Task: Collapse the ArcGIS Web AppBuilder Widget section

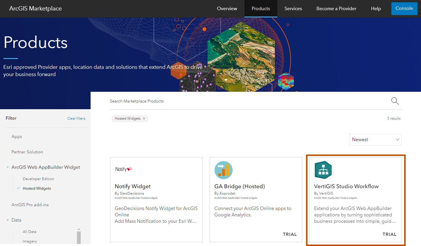Action: (7, 167)
